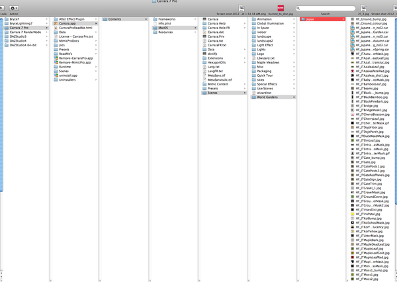Click the MetaSans.ttf font file icon
397x282 pixels.
(204, 75)
